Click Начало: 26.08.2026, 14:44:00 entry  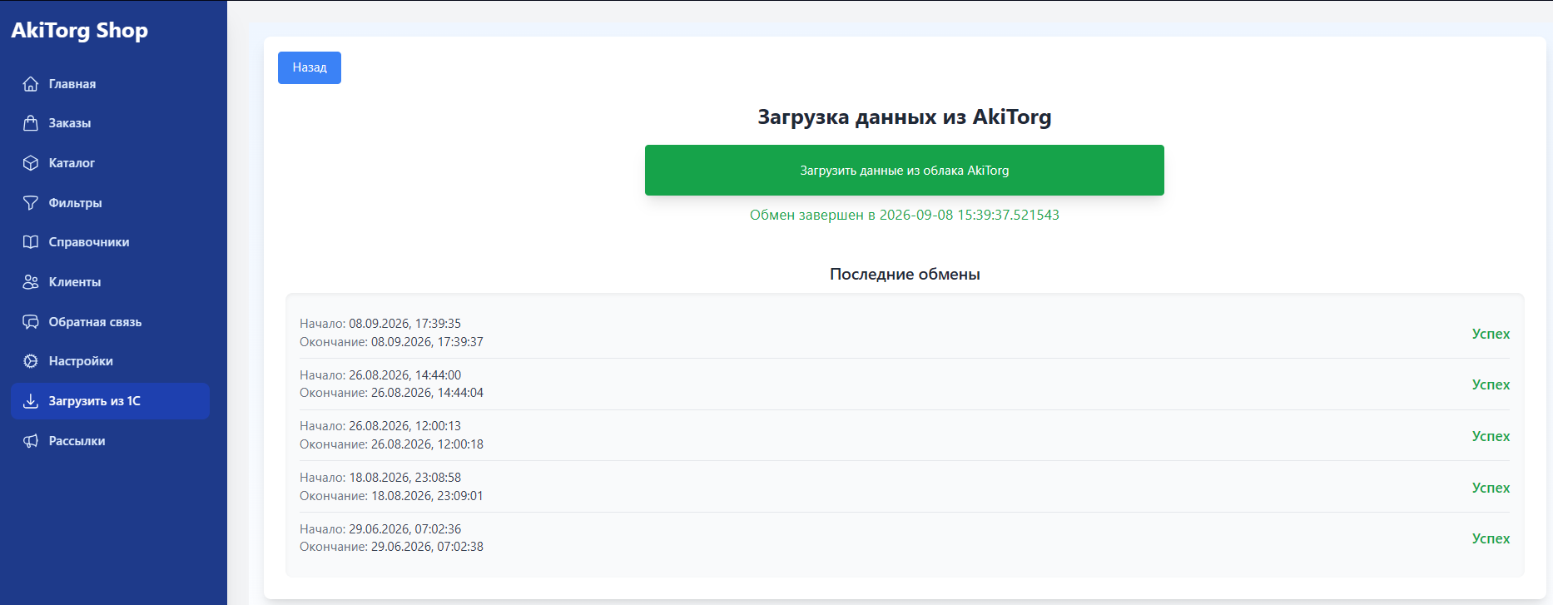coord(380,375)
